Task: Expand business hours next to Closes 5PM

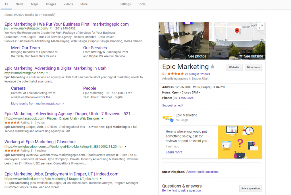Action: 199,93
